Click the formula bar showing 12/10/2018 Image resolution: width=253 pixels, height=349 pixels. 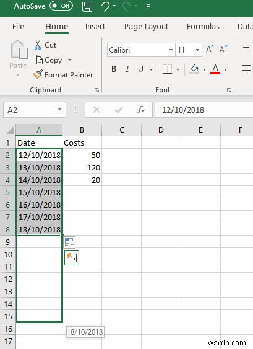click(x=204, y=110)
